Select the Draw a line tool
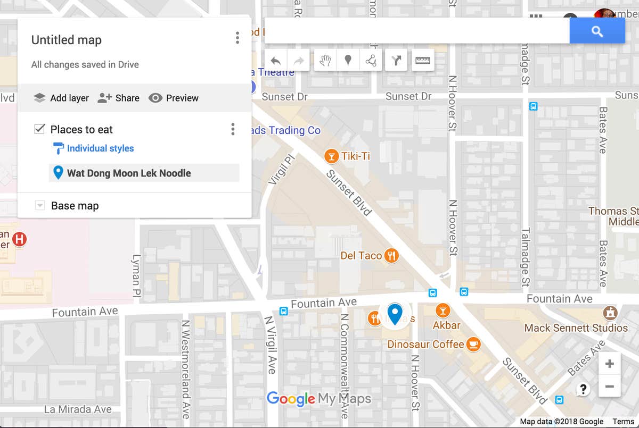This screenshot has width=639, height=428. pos(371,60)
